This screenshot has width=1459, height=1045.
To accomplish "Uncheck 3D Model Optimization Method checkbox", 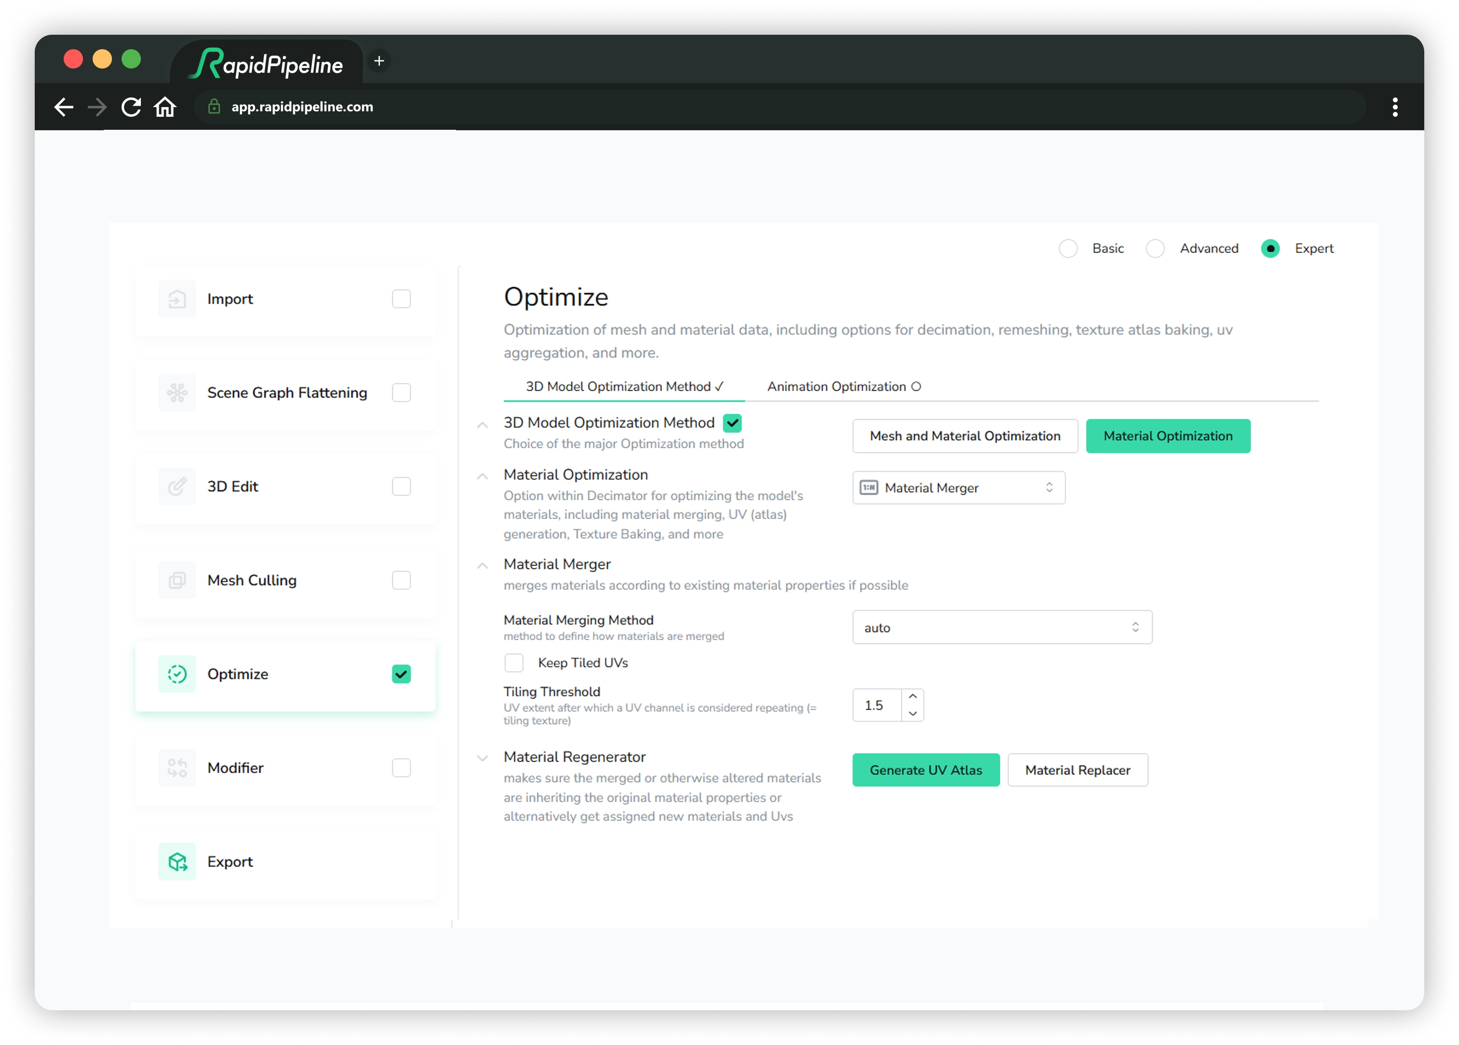I will [x=733, y=423].
